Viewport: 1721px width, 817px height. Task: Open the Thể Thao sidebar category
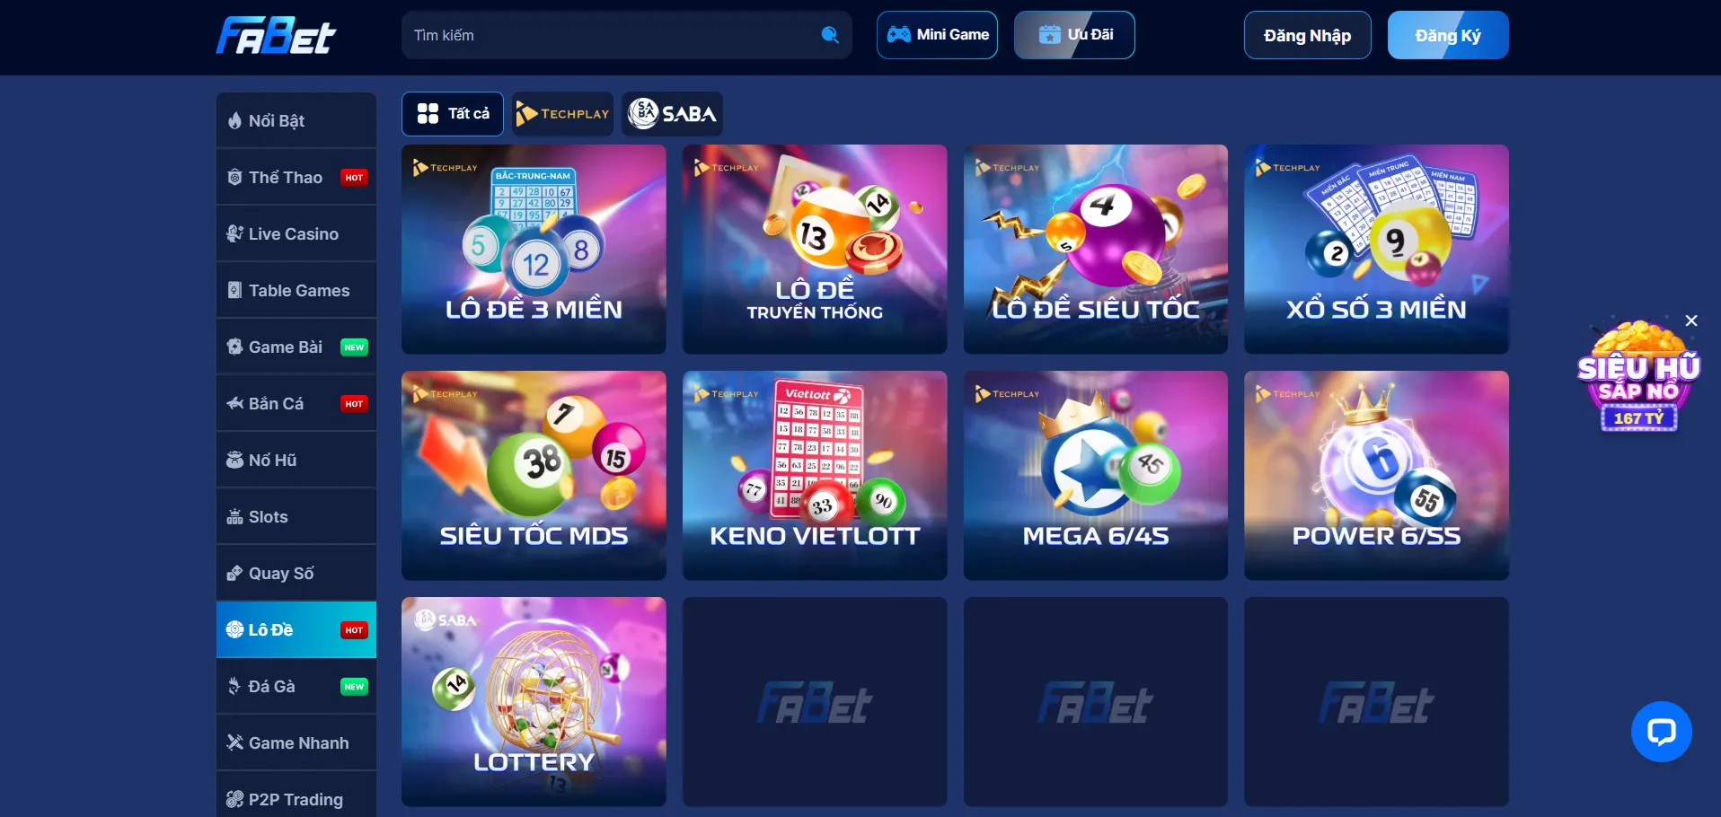(x=296, y=177)
